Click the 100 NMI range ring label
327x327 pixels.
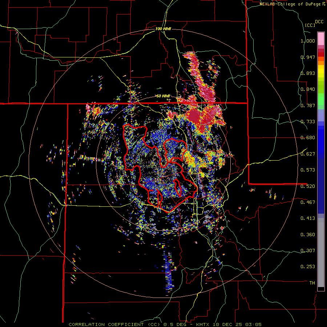pos(163,29)
